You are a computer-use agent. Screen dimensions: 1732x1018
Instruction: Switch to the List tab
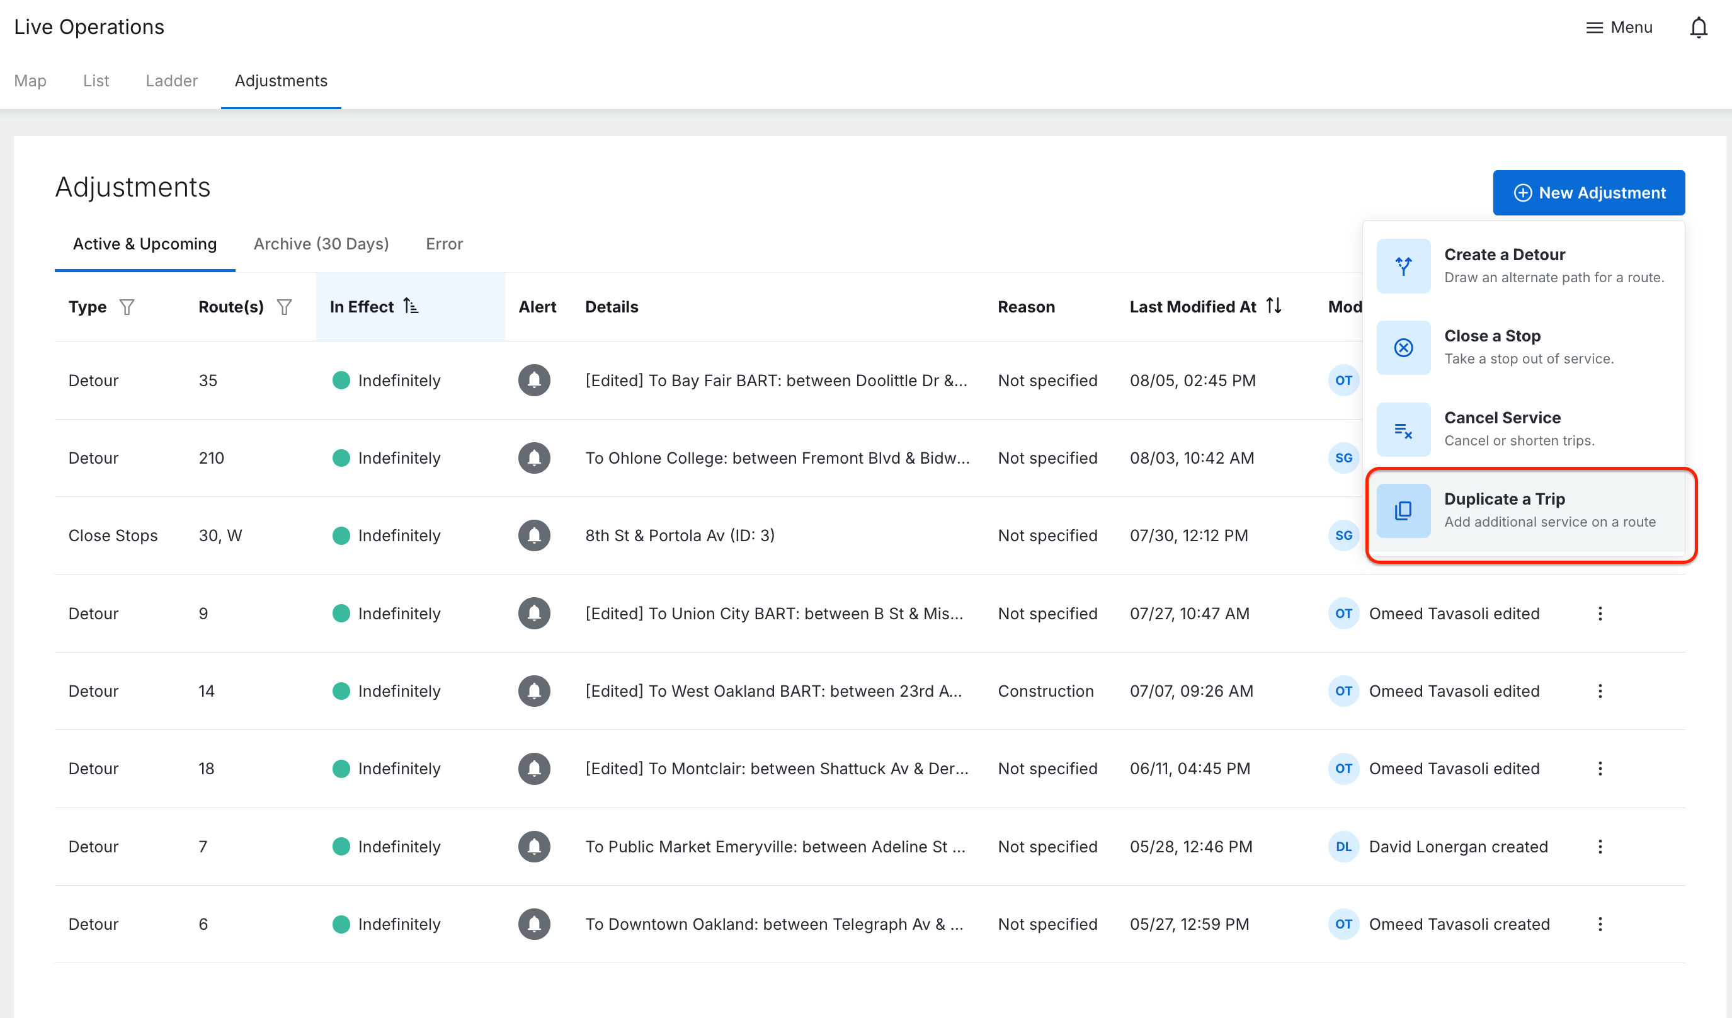point(96,81)
